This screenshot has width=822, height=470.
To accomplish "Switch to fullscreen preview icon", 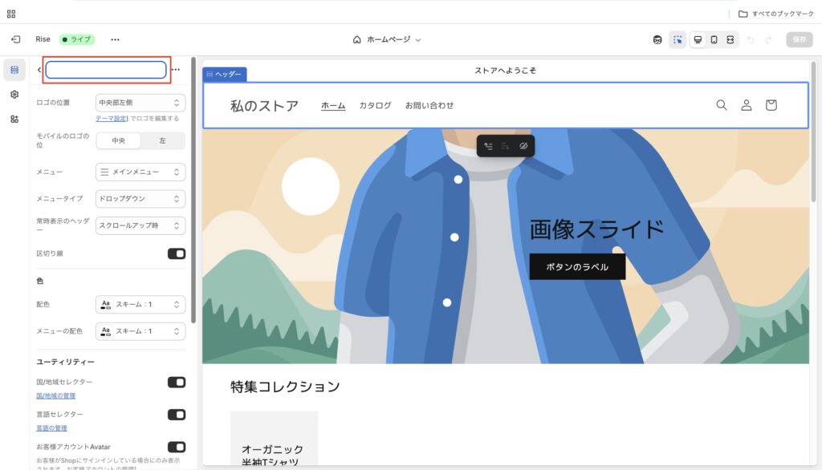I will coord(730,39).
